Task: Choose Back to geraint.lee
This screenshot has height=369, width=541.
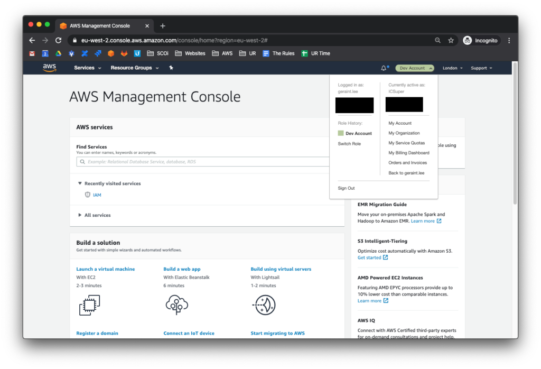Action: (406, 173)
